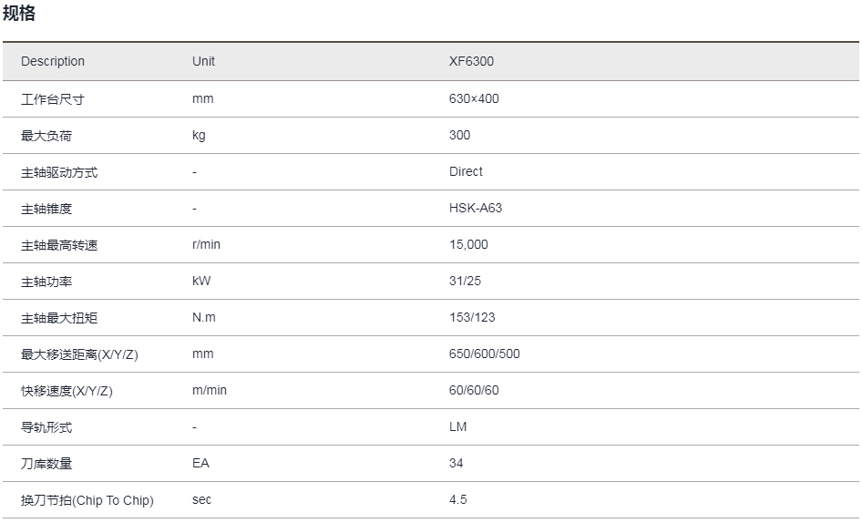This screenshot has width=862, height=523.
Task: Select the 主轴最高转速 row label
Action: [x=59, y=245]
